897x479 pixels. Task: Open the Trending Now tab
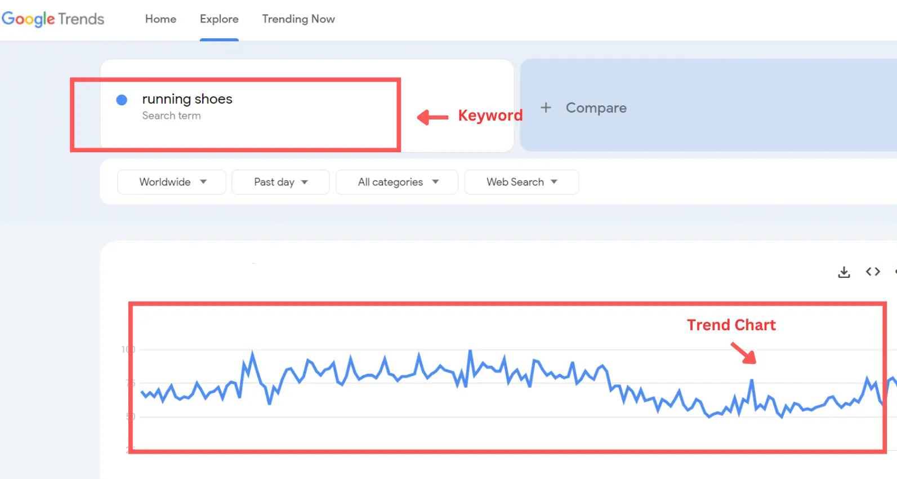pyautogui.click(x=298, y=19)
